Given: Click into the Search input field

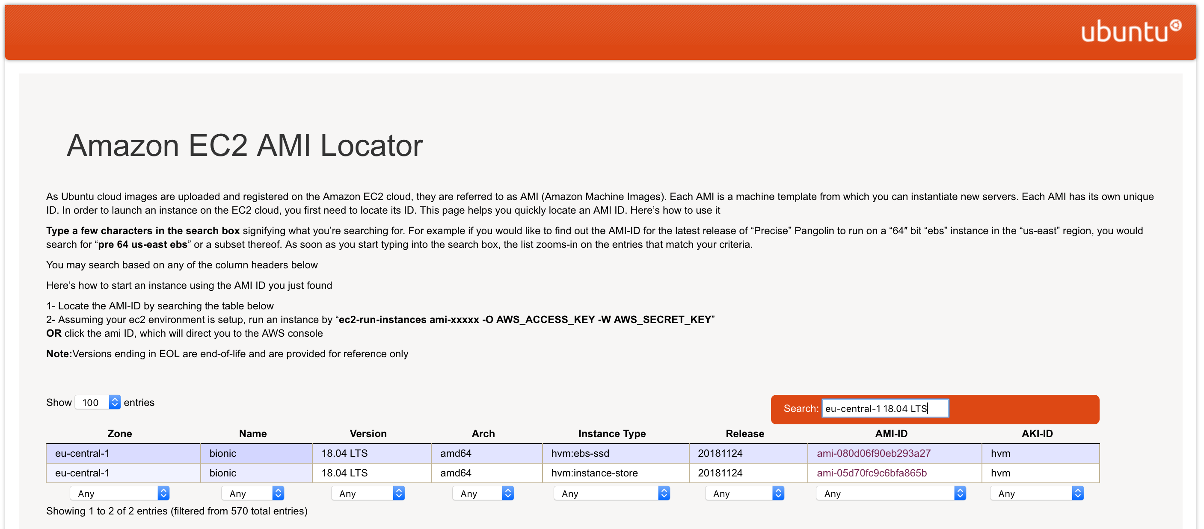Looking at the screenshot, I should pyautogui.click(x=884, y=408).
